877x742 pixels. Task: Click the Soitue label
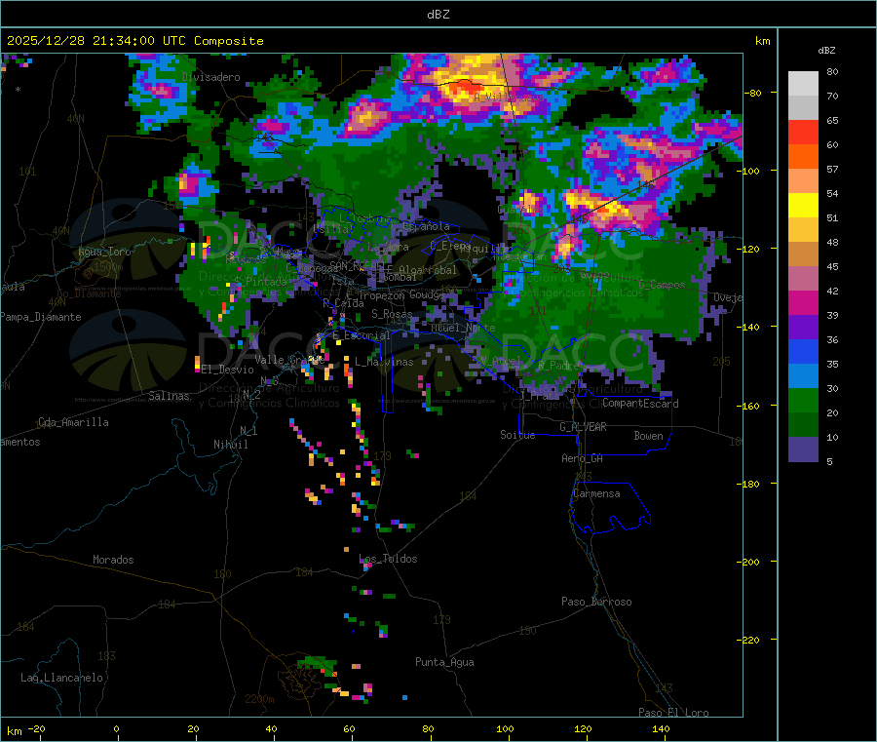point(517,435)
